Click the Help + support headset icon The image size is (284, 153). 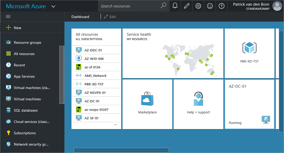point(198,99)
